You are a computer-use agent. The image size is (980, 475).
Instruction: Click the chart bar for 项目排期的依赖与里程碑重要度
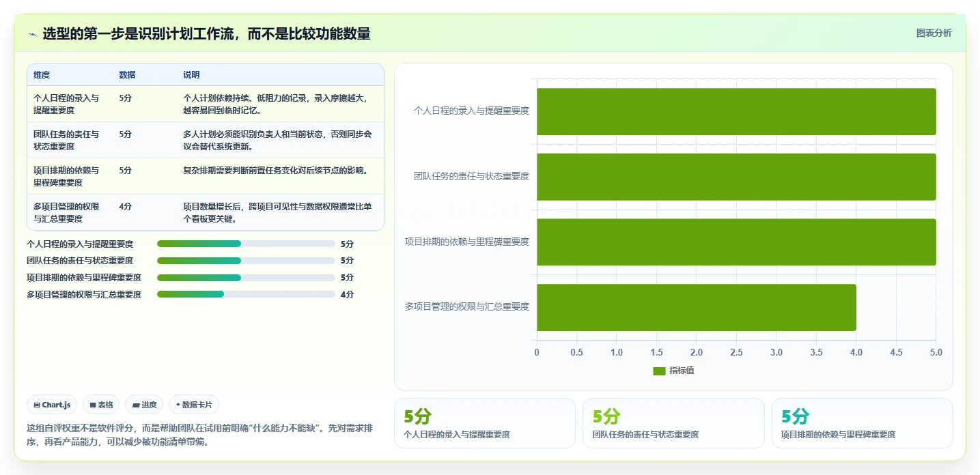coord(736,242)
